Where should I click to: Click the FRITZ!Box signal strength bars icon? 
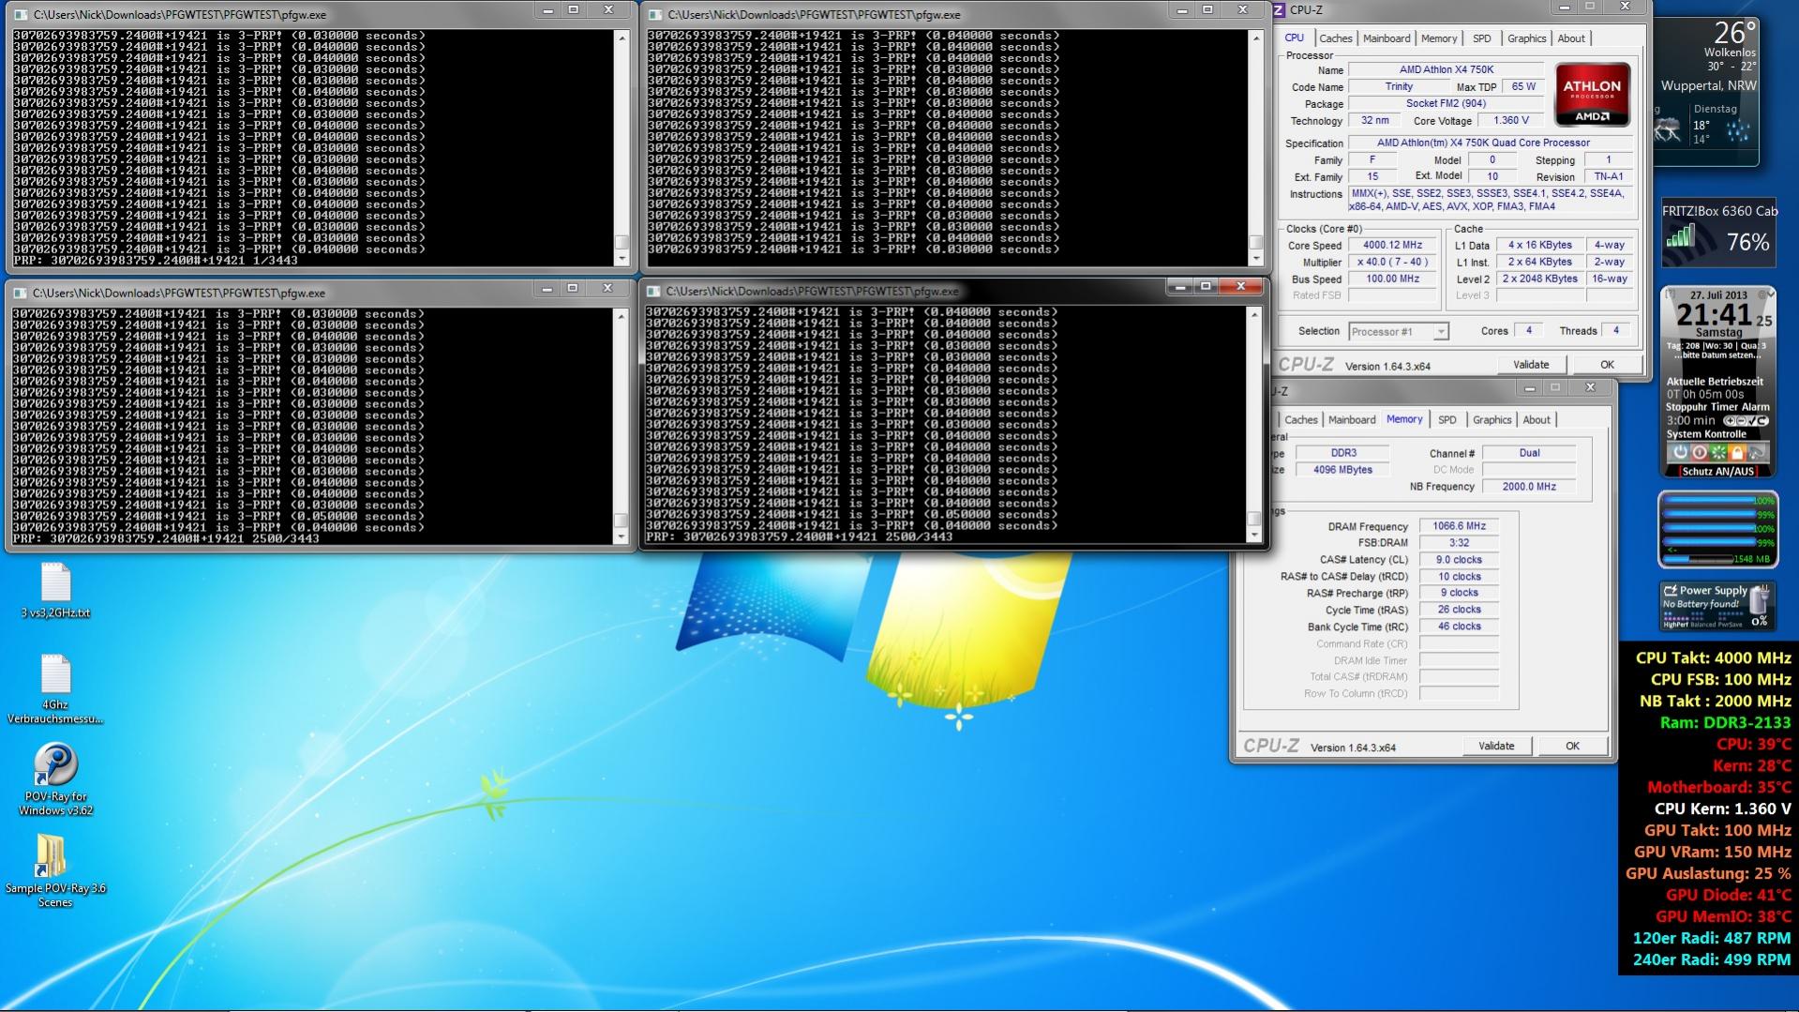1681,237
